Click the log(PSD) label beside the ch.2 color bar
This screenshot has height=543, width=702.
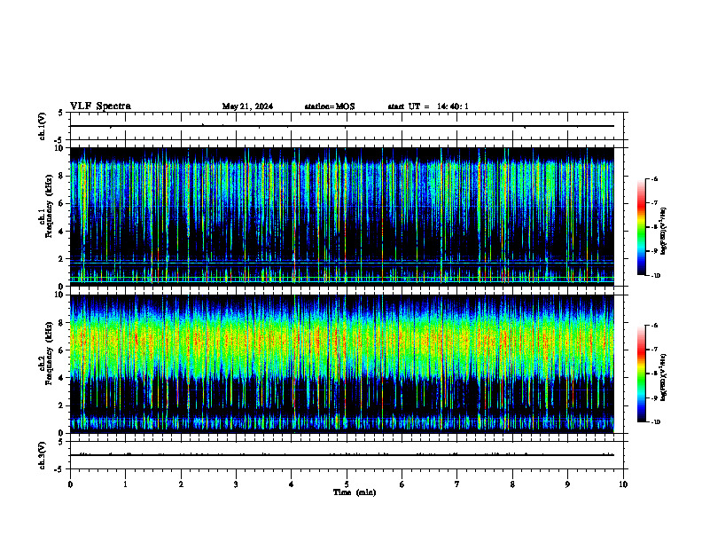coord(664,377)
